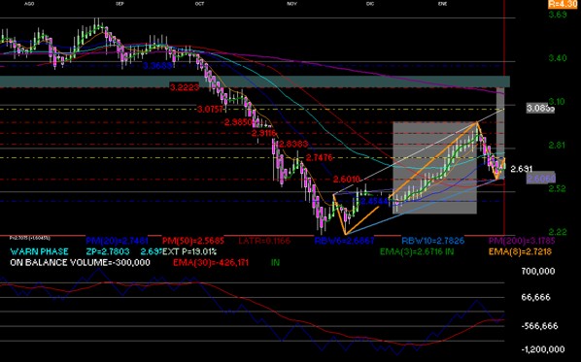Click the 700,000 volume scale value
The image size is (581, 362).
click(538, 272)
